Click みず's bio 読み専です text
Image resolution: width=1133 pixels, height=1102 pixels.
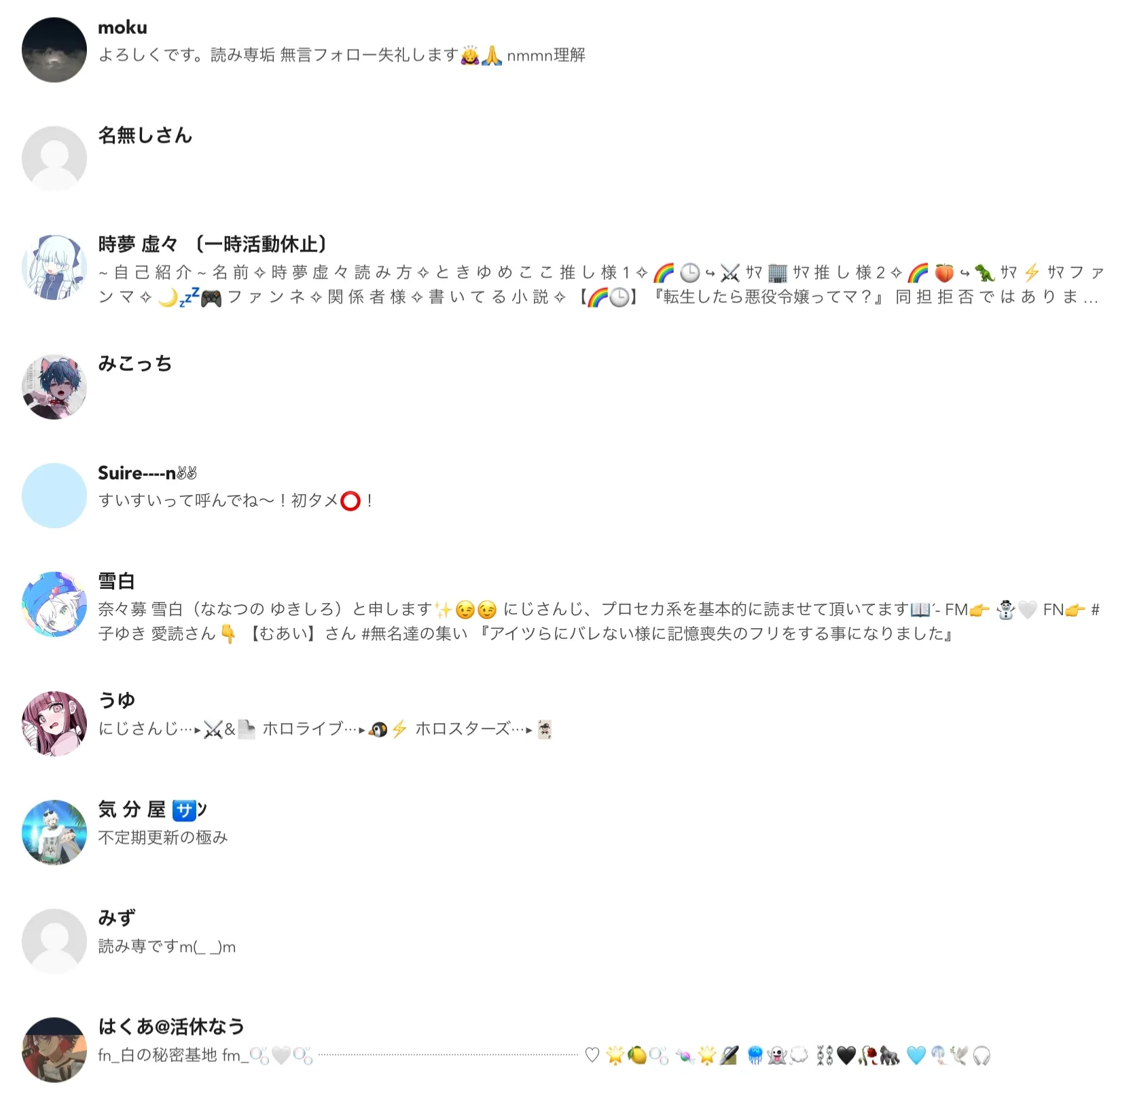coord(167,947)
